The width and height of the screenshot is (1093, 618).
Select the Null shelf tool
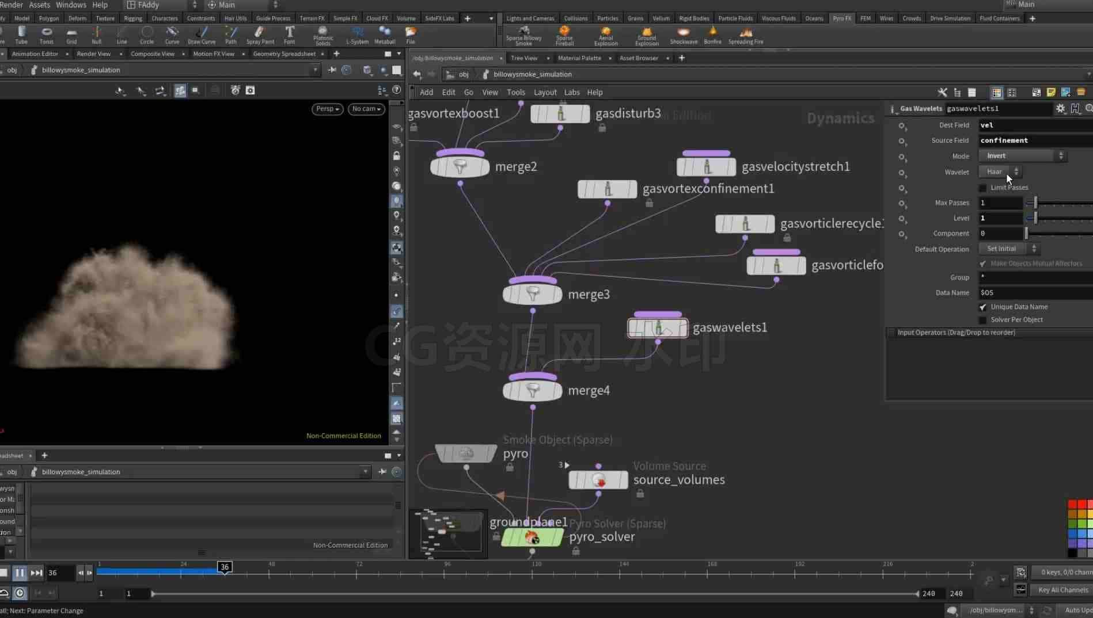click(97, 35)
